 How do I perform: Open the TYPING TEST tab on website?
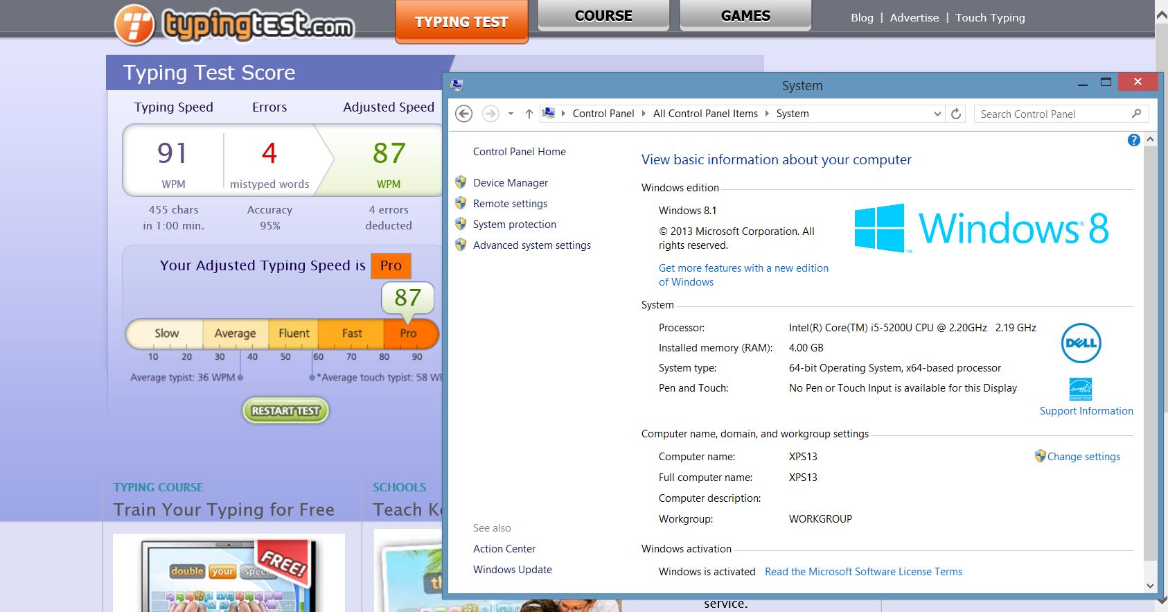[461, 21]
